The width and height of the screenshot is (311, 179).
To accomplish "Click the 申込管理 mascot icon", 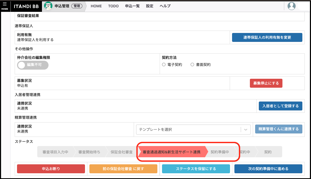I will 48,6.
